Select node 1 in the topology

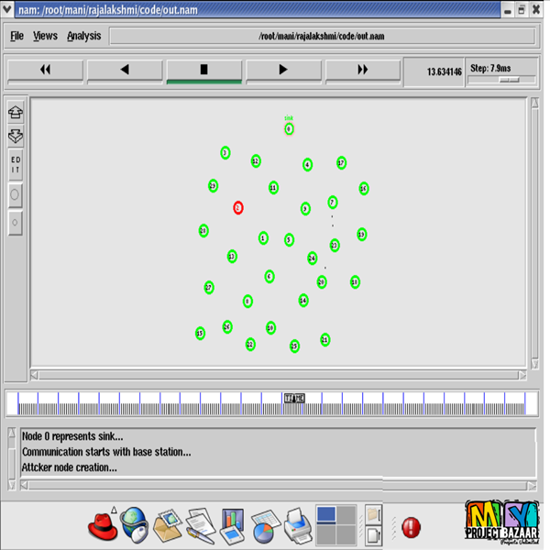(263, 237)
